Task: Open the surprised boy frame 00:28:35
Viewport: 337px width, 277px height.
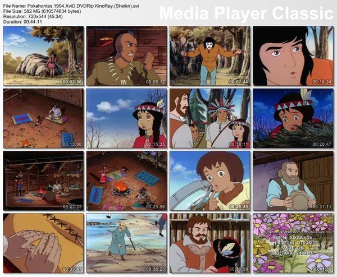Action: 210,181
